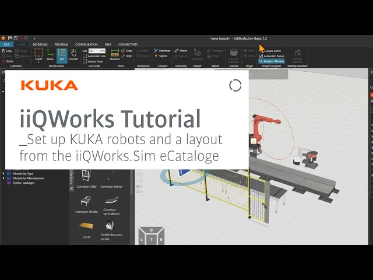The image size is (373, 280).
Task: Click the Angular dimension tool
Action: click(143, 56)
